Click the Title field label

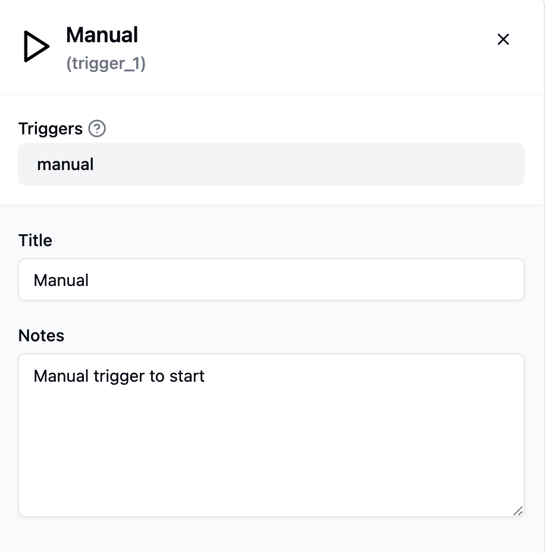pyautogui.click(x=35, y=240)
